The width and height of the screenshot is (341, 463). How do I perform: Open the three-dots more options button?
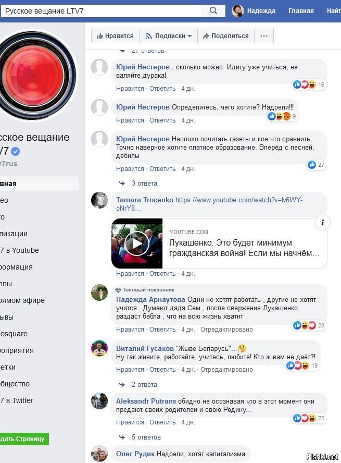click(264, 36)
